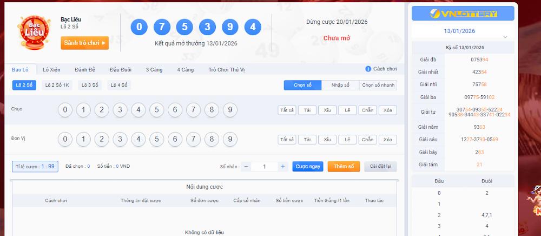
Task: Click the Số nhân multiplier input field
Action: point(265,167)
